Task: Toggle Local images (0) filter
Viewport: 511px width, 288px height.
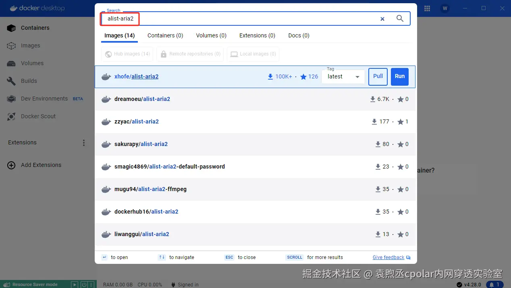Action: pos(253,54)
